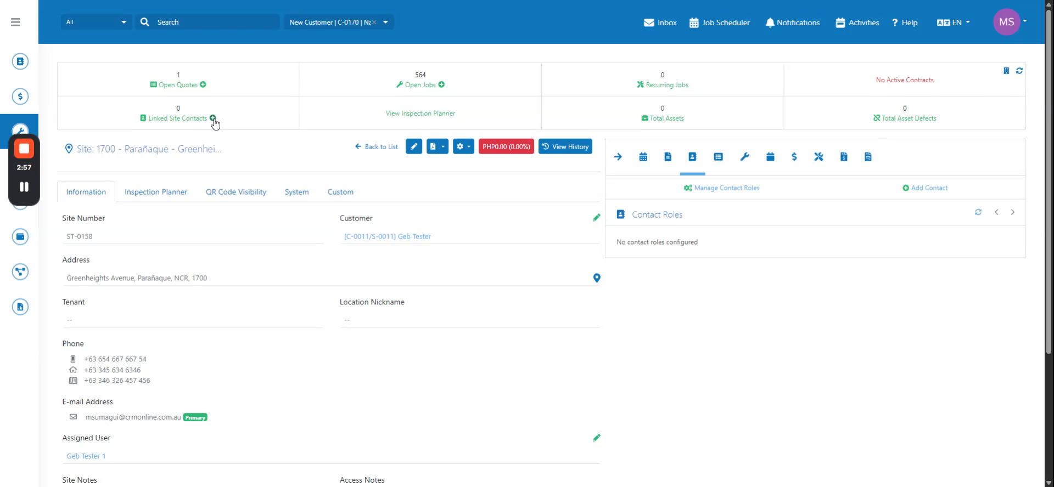Open Activities
Screen dimensions: 1054x487
(x=857, y=22)
